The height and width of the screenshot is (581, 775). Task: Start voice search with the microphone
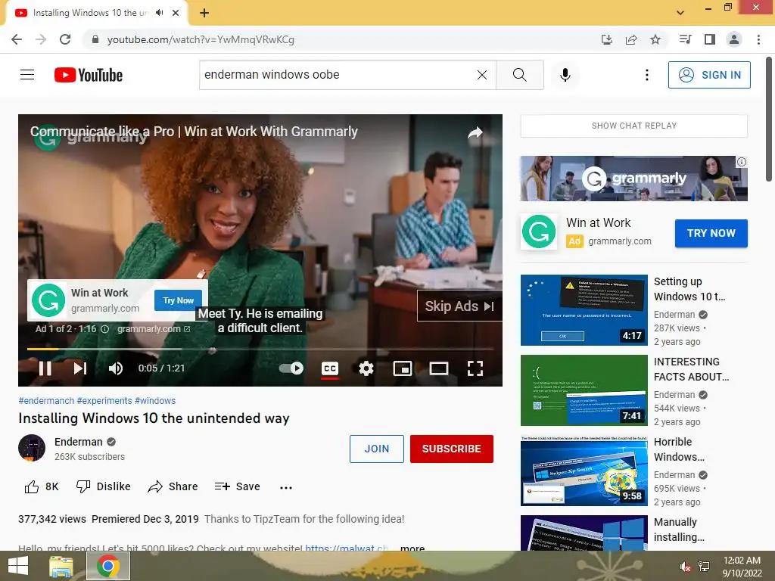pyautogui.click(x=565, y=75)
